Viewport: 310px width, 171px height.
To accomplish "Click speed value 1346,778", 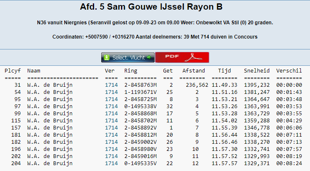I will [x=257, y=127].
